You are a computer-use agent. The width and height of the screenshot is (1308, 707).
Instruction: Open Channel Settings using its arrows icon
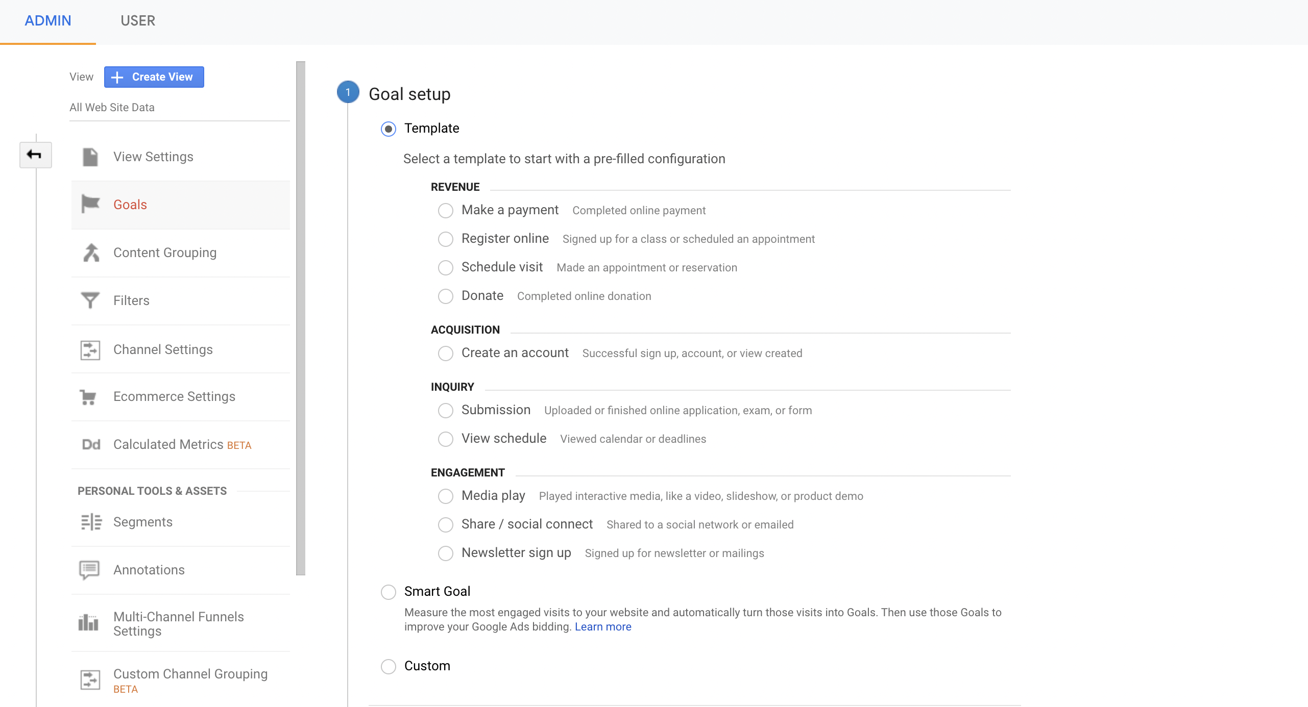(x=90, y=350)
